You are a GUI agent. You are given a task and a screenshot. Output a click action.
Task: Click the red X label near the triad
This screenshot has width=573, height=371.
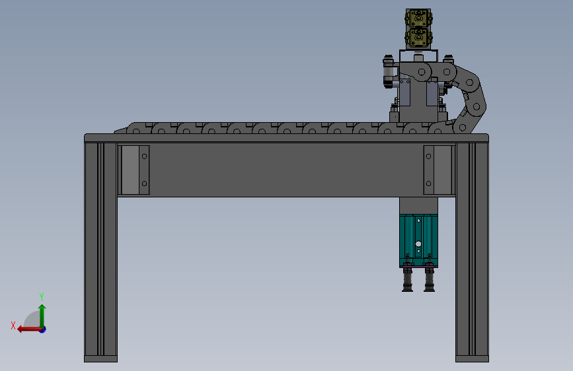pyautogui.click(x=13, y=325)
